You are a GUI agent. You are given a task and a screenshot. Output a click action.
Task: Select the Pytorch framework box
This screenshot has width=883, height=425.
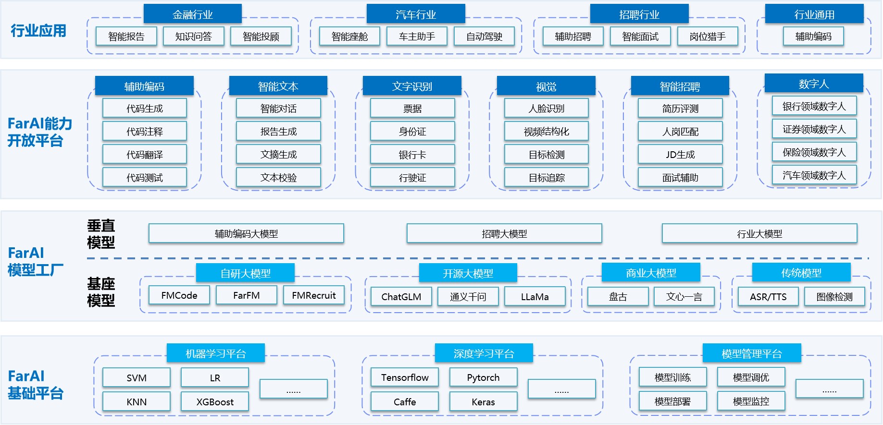pos(483,377)
